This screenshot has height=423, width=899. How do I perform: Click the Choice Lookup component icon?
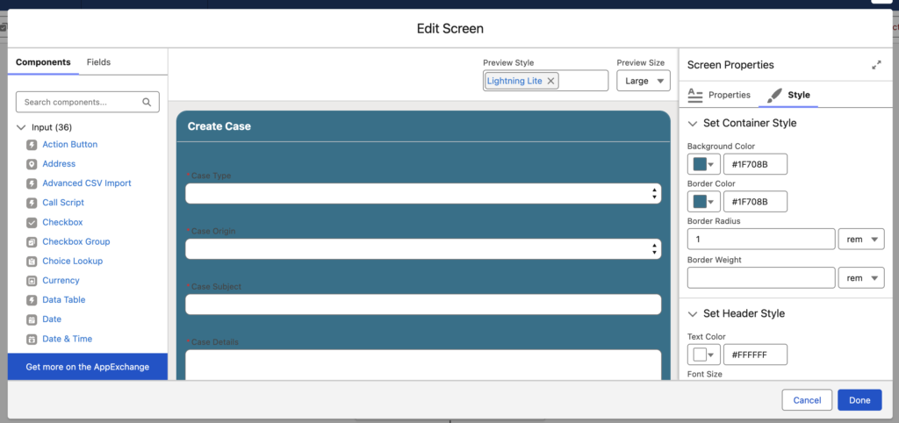32,262
